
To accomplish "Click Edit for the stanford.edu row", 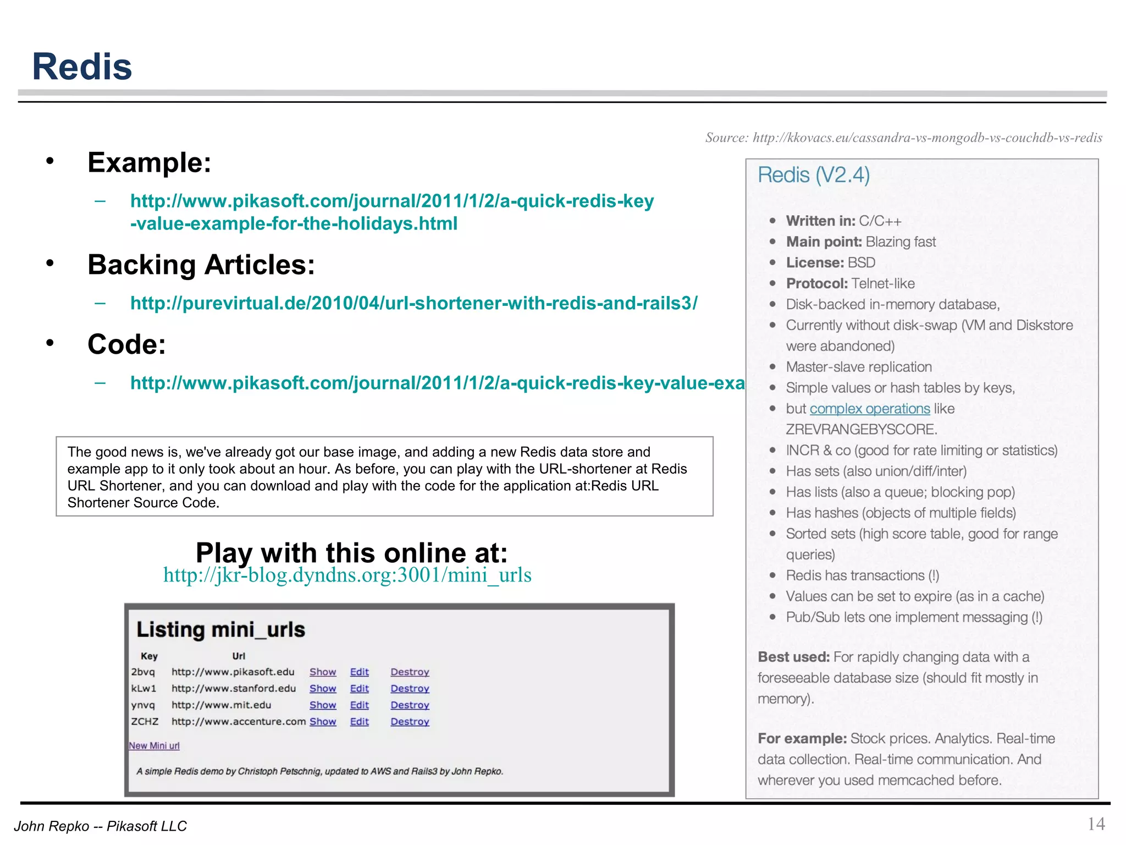I will 359,688.
